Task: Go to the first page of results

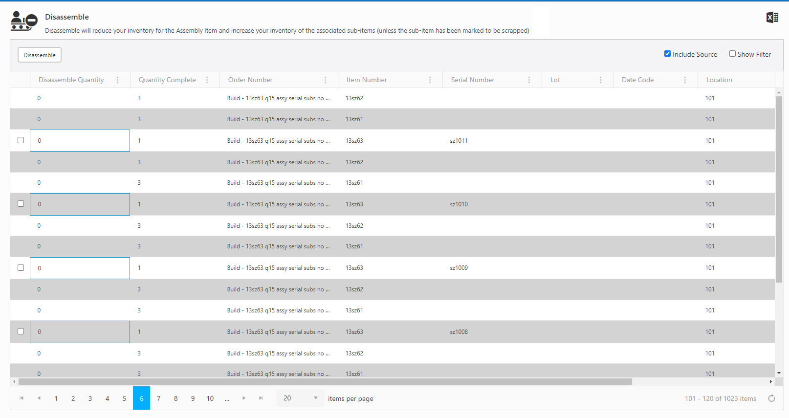Action: pos(22,398)
